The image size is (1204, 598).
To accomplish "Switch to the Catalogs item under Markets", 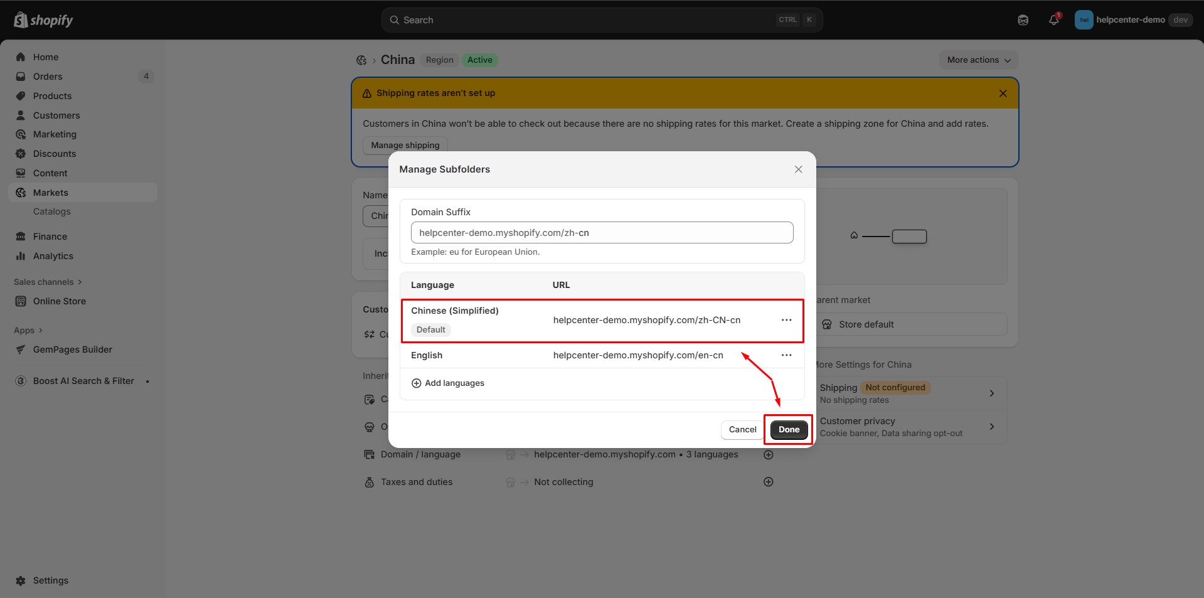I will 51,211.
